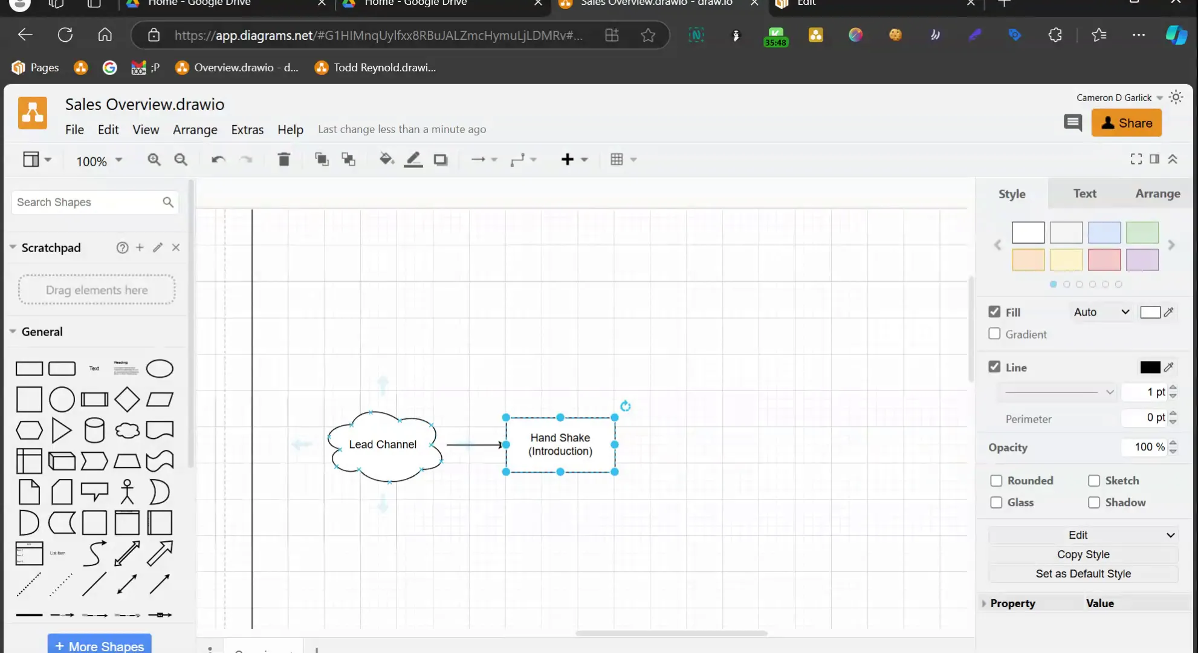Click the Undo icon
This screenshot has height=653, width=1198.
217,159
